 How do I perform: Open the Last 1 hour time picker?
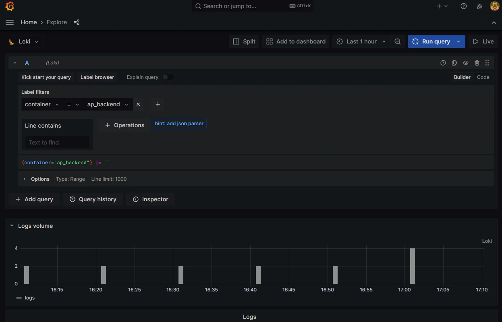click(361, 41)
